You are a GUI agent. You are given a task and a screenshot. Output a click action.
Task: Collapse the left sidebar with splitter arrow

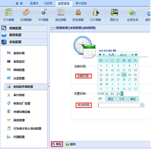coord(48,86)
